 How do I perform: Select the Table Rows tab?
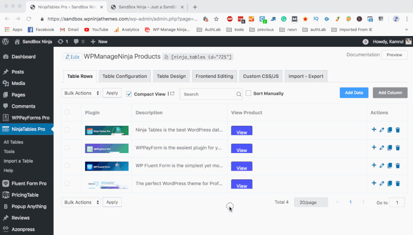pyautogui.click(x=80, y=76)
